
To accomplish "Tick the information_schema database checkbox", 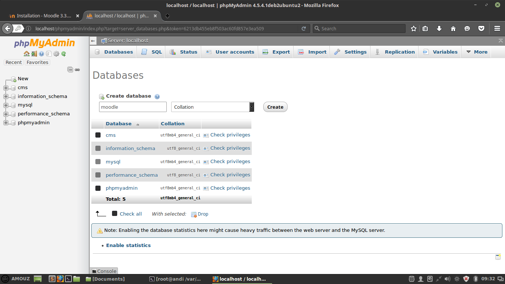I will click(98, 148).
